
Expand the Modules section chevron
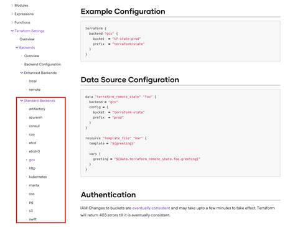12,6
